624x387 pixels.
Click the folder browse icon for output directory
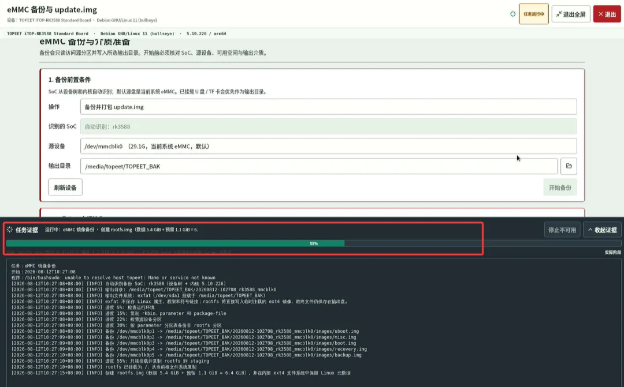[x=569, y=166]
